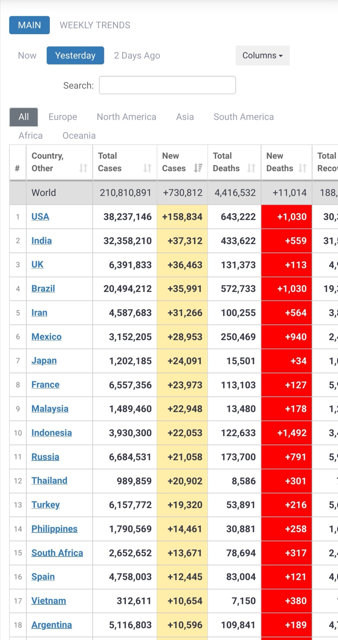The height and width of the screenshot is (640, 338).
Task: Click the South Africa link
Action: tap(57, 553)
